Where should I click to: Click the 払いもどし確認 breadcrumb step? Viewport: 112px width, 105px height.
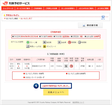tap(12, 19)
